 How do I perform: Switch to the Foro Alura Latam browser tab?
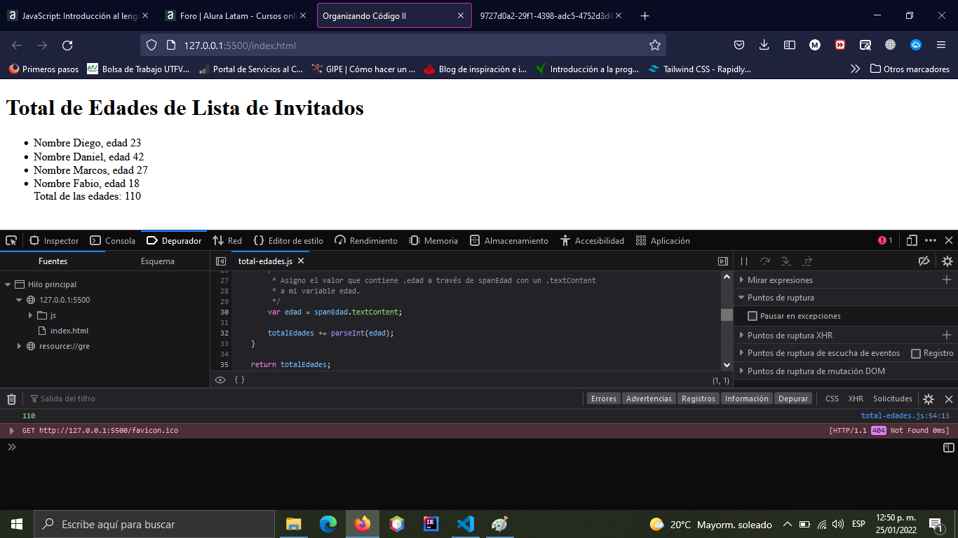click(x=237, y=15)
